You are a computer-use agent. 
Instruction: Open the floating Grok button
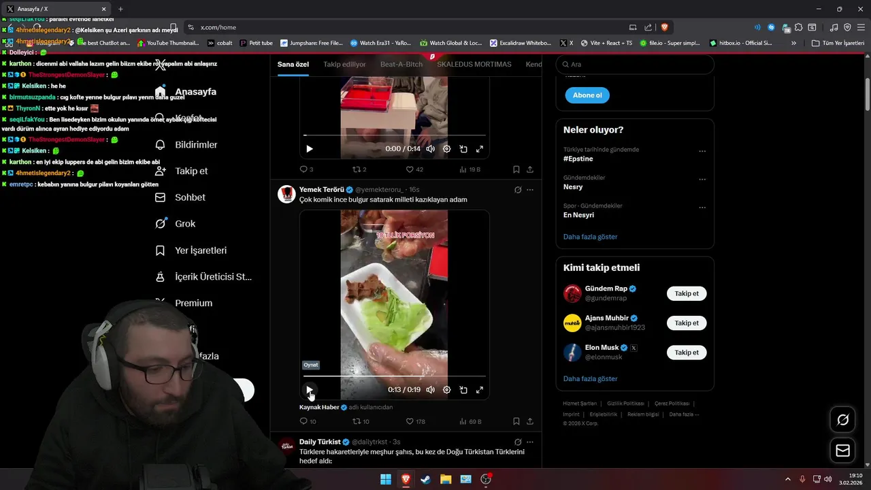tap(842, 420)
